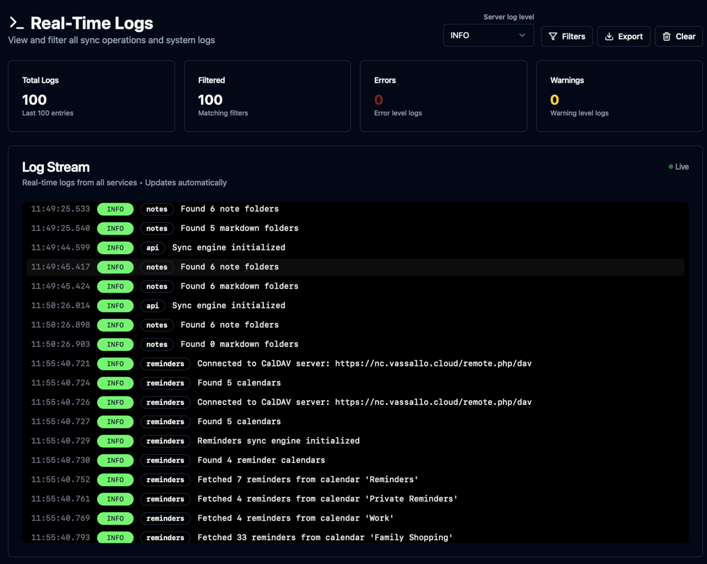The width and height of the screenshot is (707, 564).
Task: Open the Filters panel
Action: pyautogui.click(x=567, y=36)
